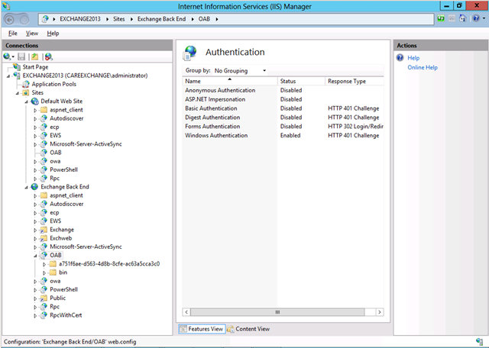Open the View menu
This screenshot has width=489, height=348.
[32, 34]
